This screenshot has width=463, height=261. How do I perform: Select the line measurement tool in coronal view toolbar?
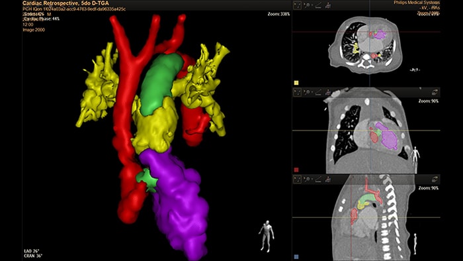click(x=318, y=93)
